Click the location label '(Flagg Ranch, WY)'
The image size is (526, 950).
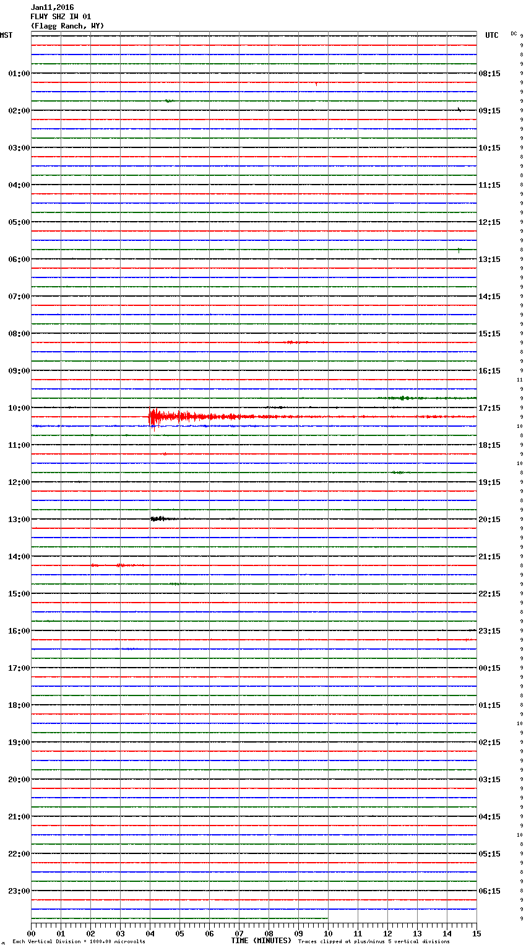(x=67, y=26)
